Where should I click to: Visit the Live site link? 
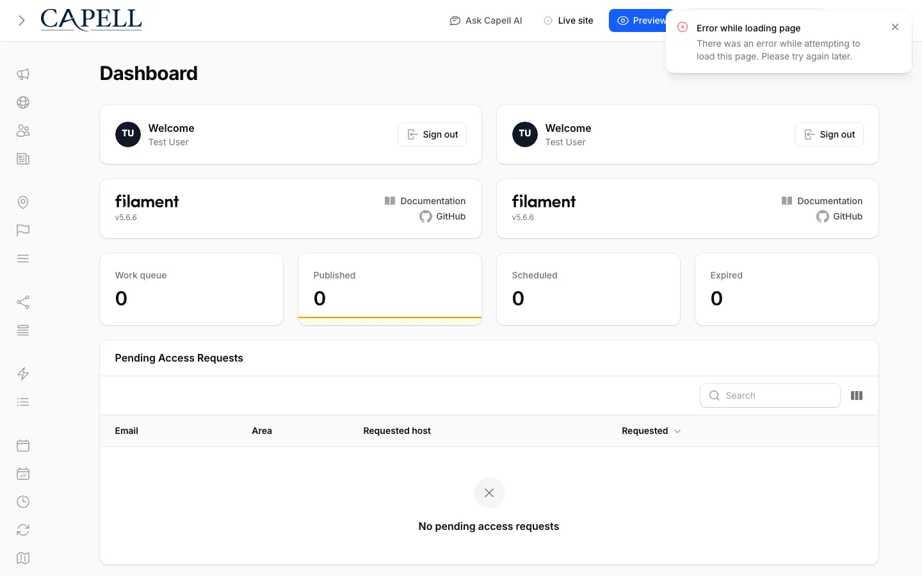click(x=569, y=20)
